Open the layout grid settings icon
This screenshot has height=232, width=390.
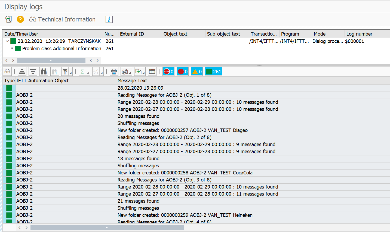152,72
